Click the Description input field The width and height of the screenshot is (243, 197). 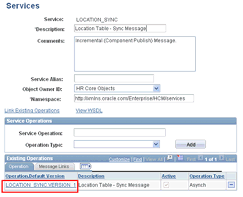click(120, 28)
